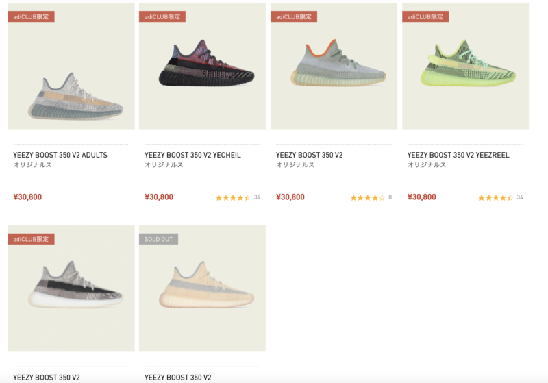Open YEEZY BOOST 350 V2 YEEZREEL product link
Viewport: 548px width, 383px height.
pyautogui.click(x=458, y=155)
